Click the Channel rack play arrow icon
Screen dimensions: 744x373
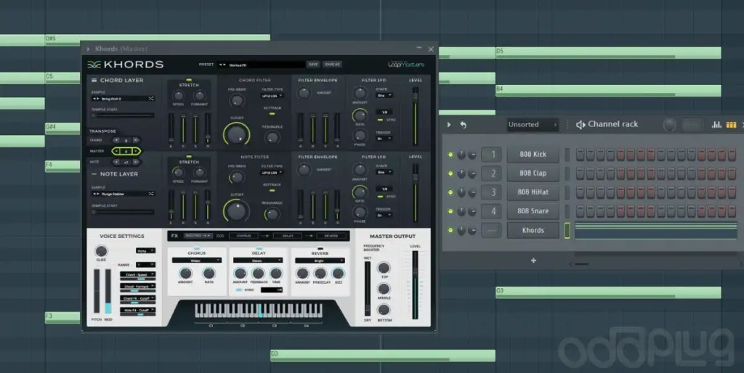[449, 125]
